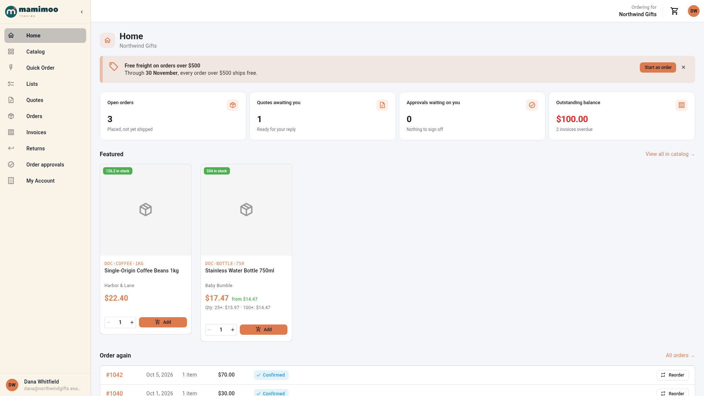The width and height of the screenshot is (704, 396).
Task: Click the Home page header icon
Action: click(x=107, y=40)
